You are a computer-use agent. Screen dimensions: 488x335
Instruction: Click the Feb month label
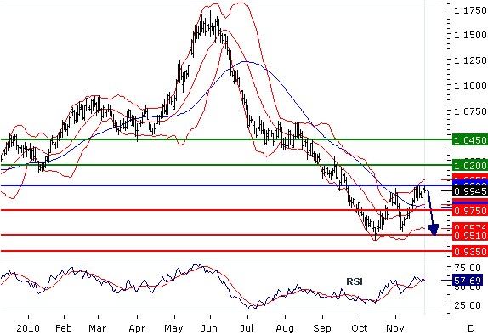tap(64, 328)
